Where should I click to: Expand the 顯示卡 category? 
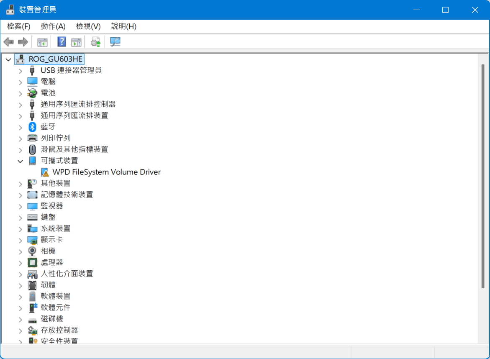point(20,239)
